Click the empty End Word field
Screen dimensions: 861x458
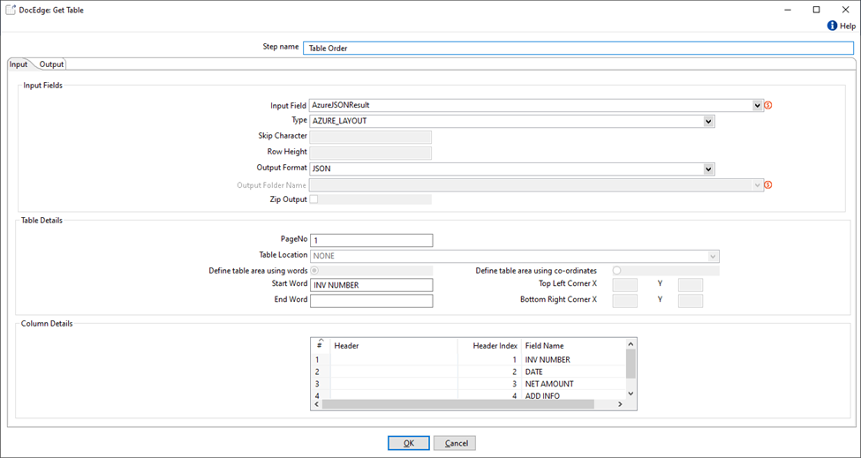coord(372,301)
